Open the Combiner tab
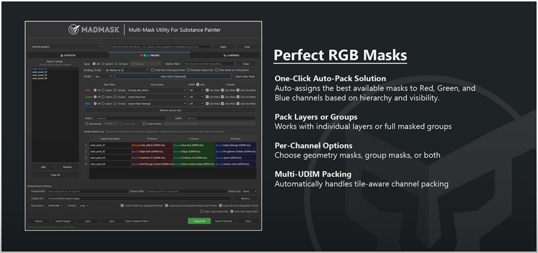Screen dimensions: 538x253 point(231,55)
